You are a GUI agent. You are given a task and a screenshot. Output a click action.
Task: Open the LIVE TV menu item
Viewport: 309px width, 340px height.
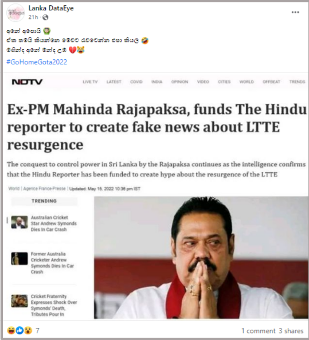pos(90,82)
